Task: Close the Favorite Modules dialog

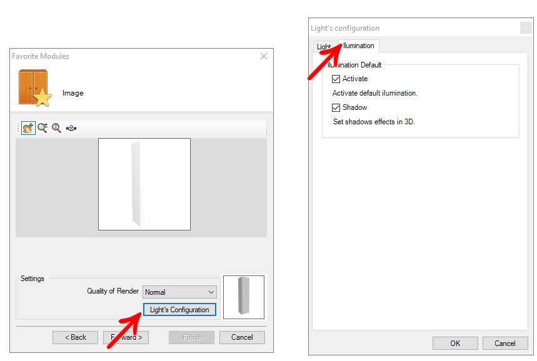Action: tap(264, 56)
